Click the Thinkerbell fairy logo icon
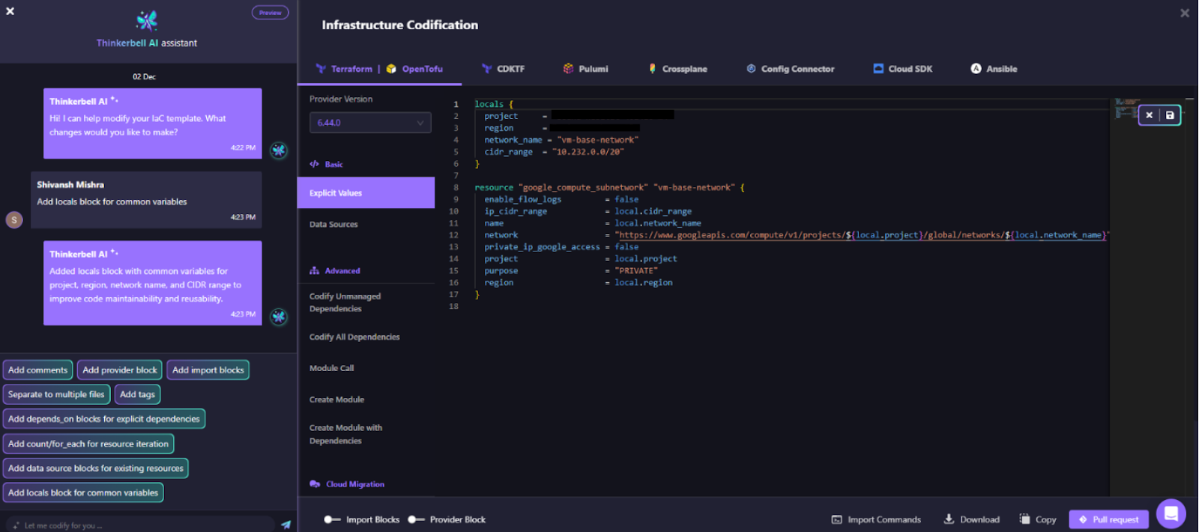The width and height of the screenshot is (1199, 532). (x=147, y=21)
